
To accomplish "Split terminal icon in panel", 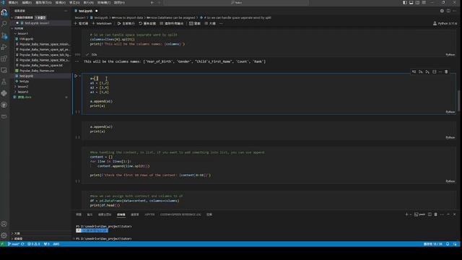I will pyautogui.click(x=430, y=214).
